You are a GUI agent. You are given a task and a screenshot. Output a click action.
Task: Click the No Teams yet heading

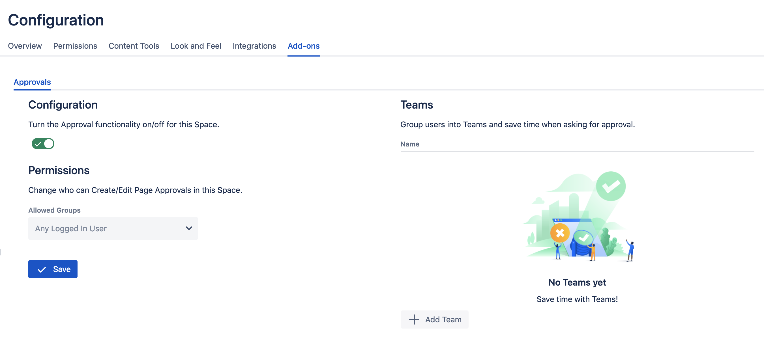577,282
